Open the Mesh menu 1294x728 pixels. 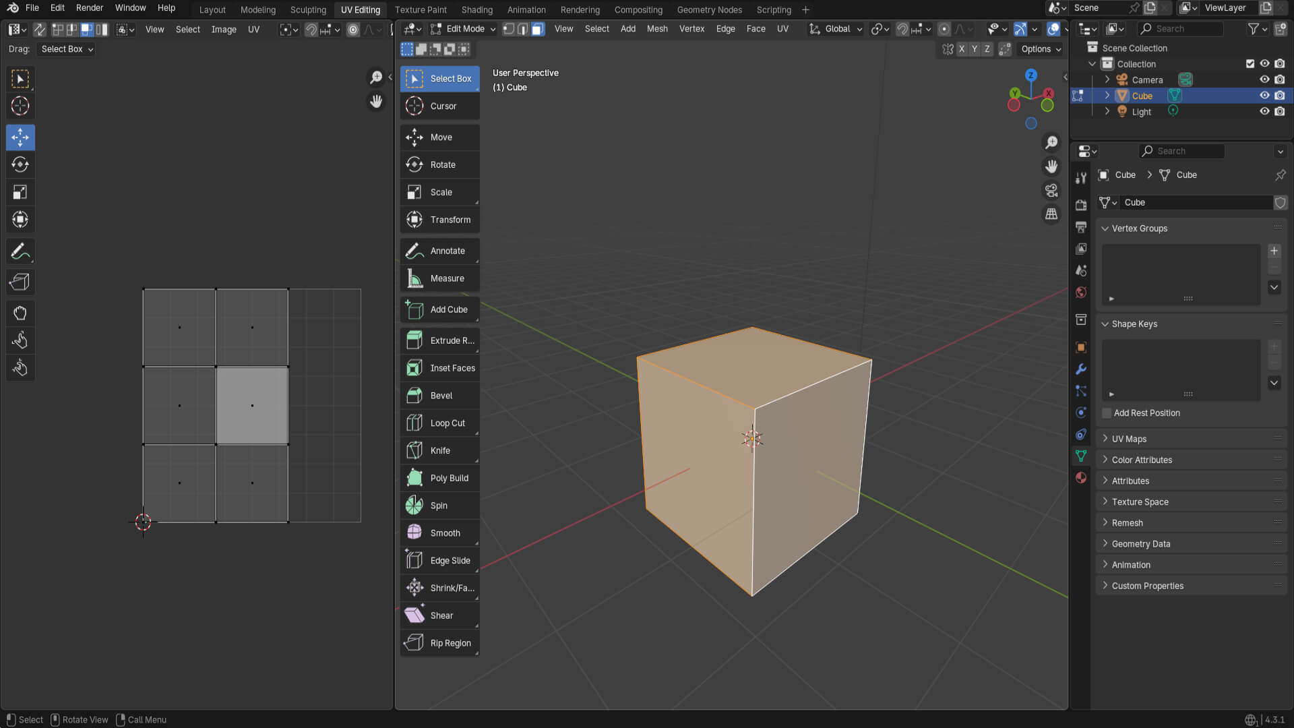[656, 29]
